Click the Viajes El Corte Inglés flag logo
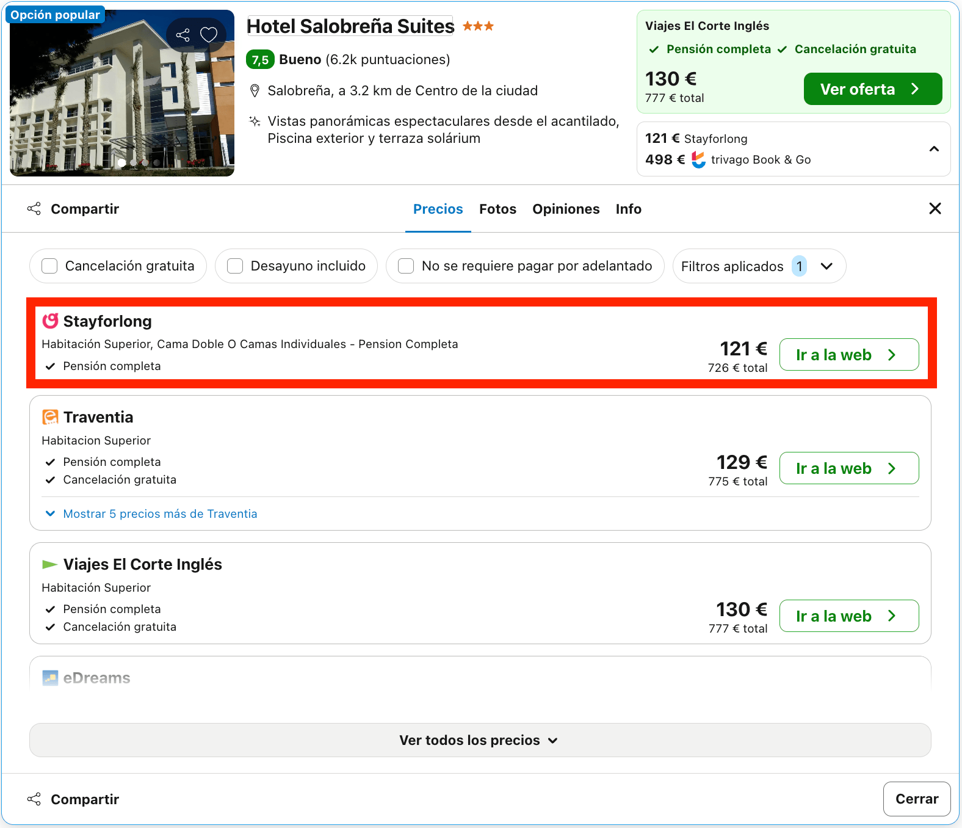Screen dimensions: 962x828 [50, 564]
